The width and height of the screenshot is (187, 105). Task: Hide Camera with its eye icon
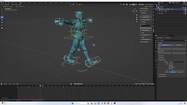click(184, 11)
